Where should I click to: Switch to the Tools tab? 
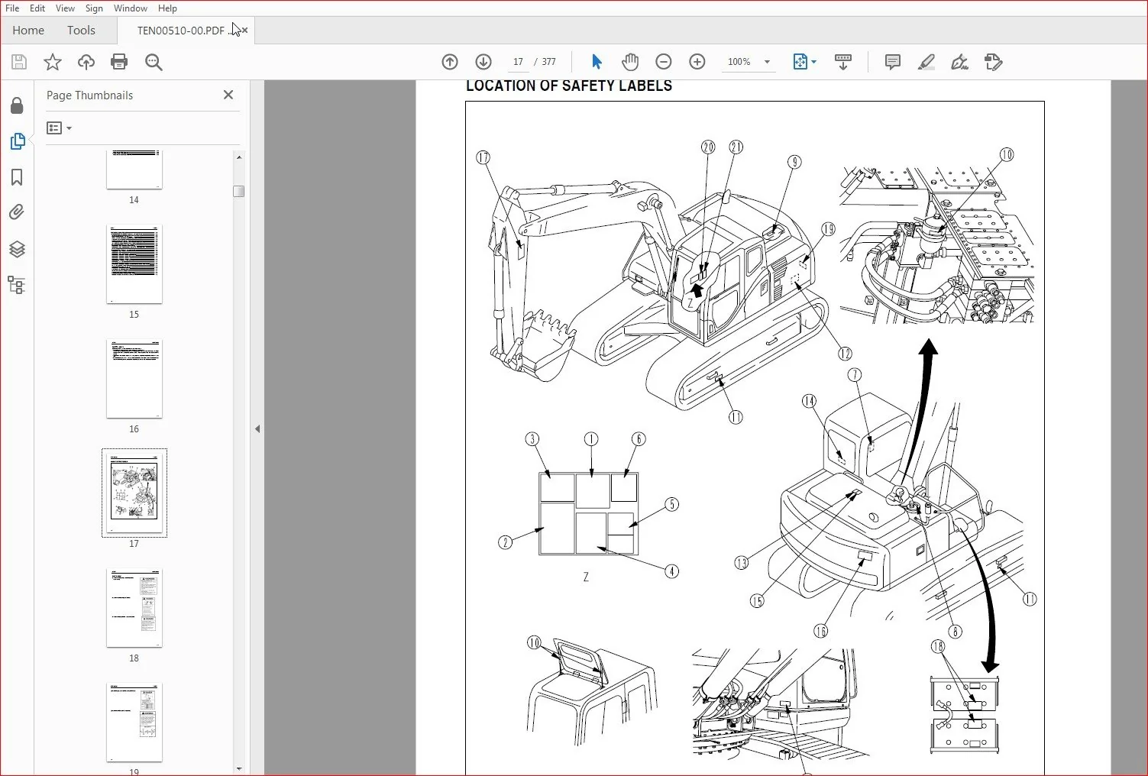81,31
